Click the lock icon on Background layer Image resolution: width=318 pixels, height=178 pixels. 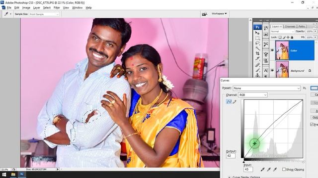click(x=310, y=71)
